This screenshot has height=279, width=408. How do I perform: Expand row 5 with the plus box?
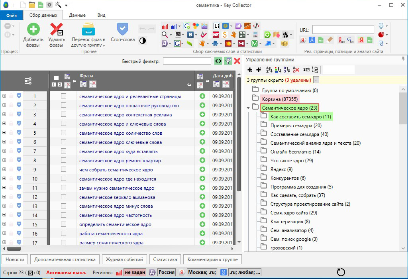click(x=4, y=132)
